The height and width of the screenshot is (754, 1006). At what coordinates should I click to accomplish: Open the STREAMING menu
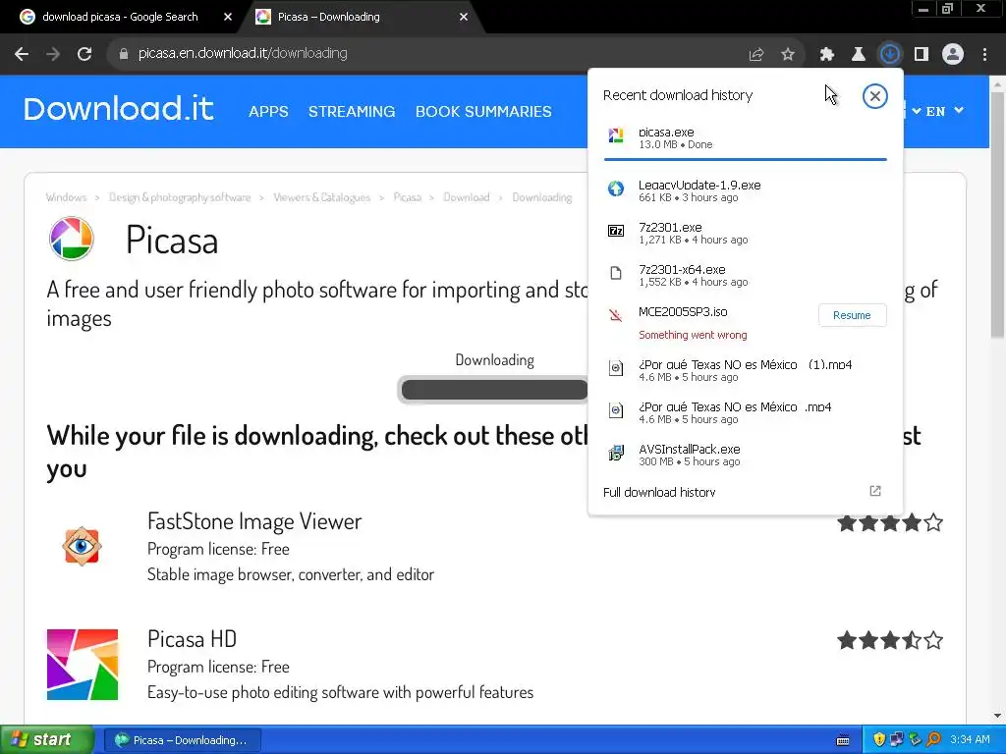[352, 112]
